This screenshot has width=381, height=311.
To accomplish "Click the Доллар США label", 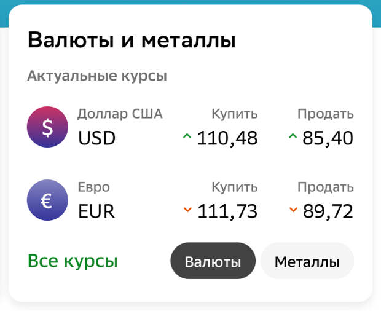I will pyautogui.click(x=120, y=114).
